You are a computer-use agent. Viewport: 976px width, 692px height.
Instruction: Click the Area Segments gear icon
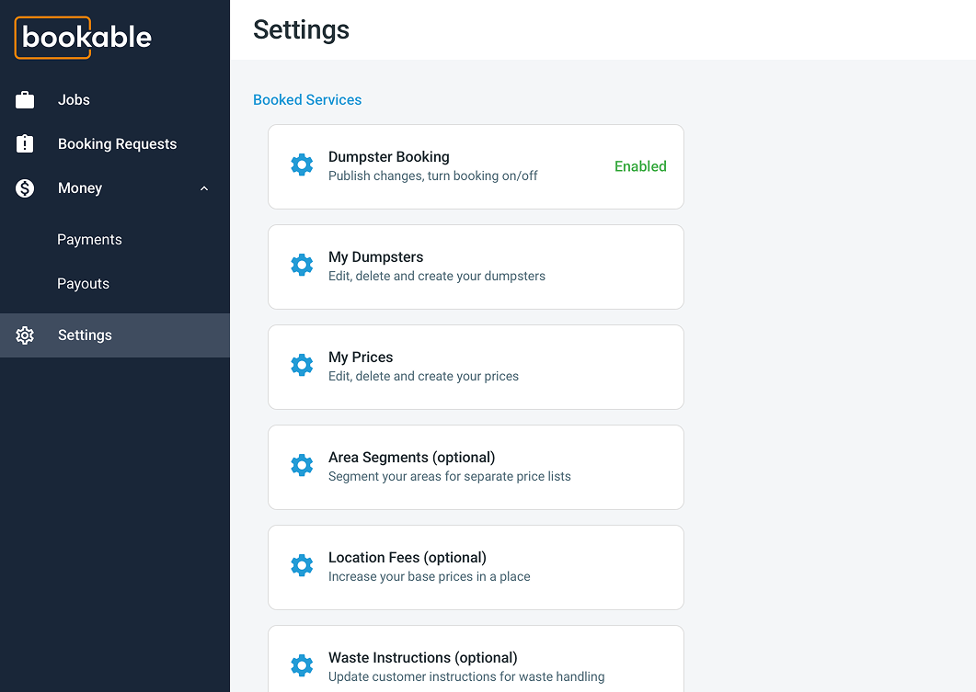[x=302, y=465]
